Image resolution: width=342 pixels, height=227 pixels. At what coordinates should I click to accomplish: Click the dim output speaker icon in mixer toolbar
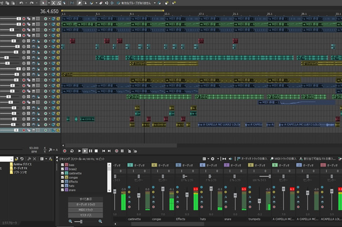tap(230, 159)
